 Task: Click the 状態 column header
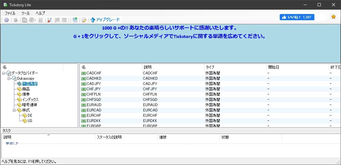coord(250,137)
